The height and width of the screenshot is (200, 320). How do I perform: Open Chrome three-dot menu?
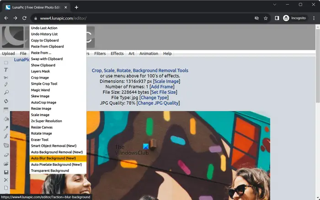314,18
